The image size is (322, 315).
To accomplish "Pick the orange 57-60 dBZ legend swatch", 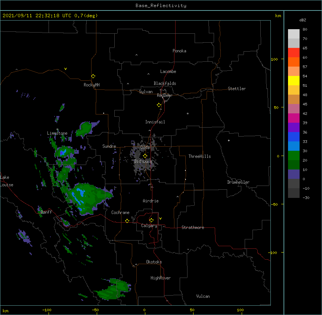I will click(294, 62).
